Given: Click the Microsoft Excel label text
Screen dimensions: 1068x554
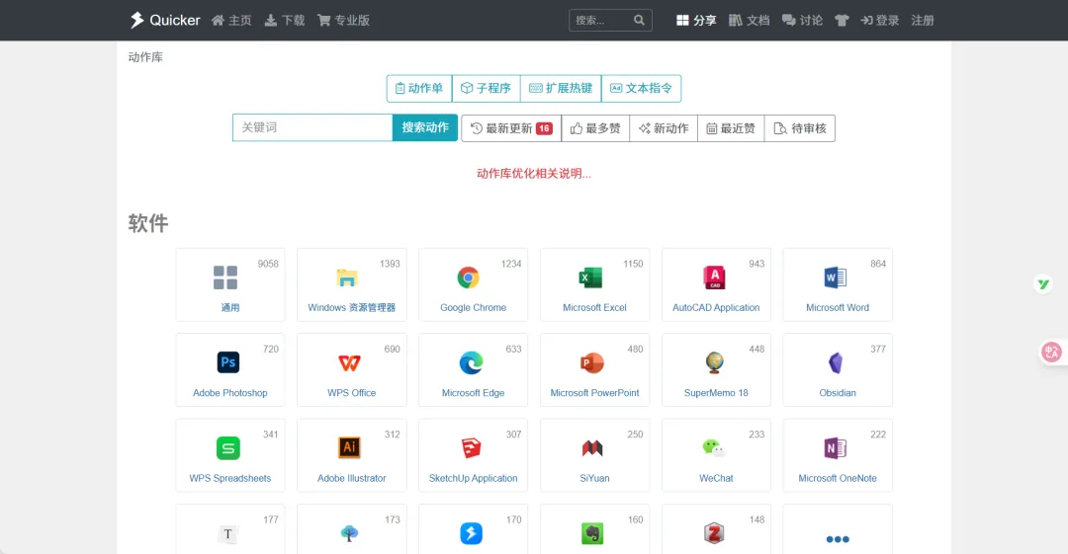Looking at the screenshot, I should click(594, 308).
